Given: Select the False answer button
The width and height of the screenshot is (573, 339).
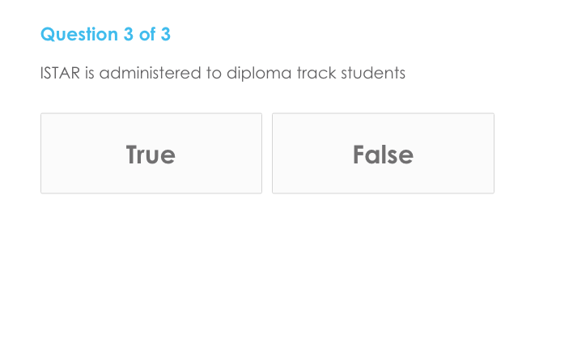Looking at the screenshot, I should 383,154.
